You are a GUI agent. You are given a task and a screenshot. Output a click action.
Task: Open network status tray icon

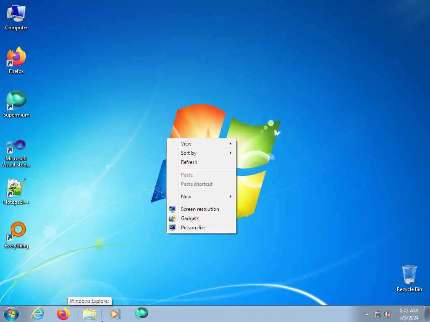tap(378, 314)
